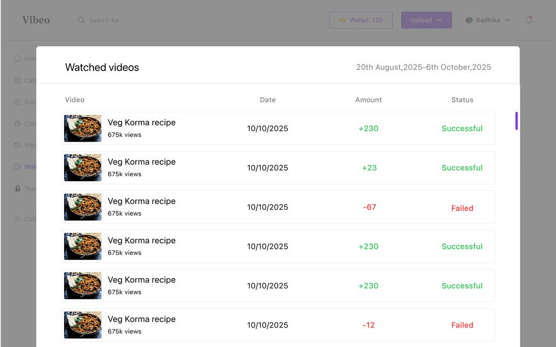
Task: Click Successful status in the +23 row
Action: click(x=462, y=168)
